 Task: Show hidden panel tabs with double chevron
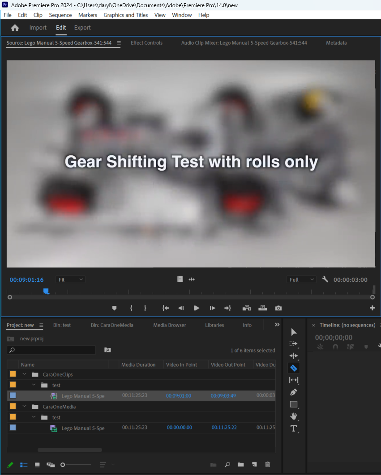pos(277,324)
